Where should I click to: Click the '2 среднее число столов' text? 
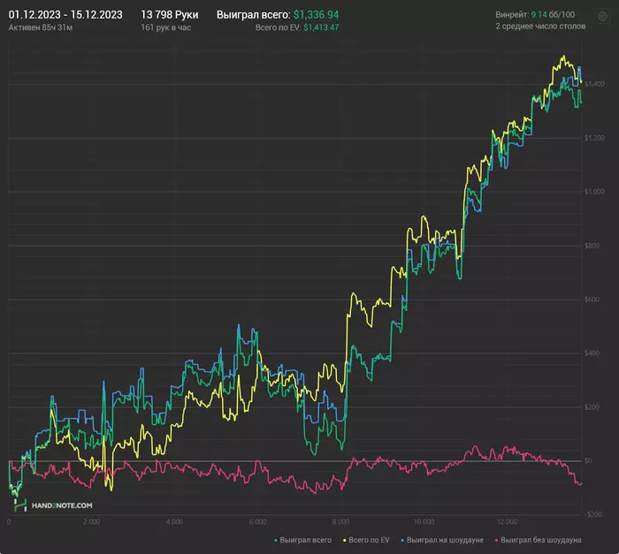click(x=540, y=27)
